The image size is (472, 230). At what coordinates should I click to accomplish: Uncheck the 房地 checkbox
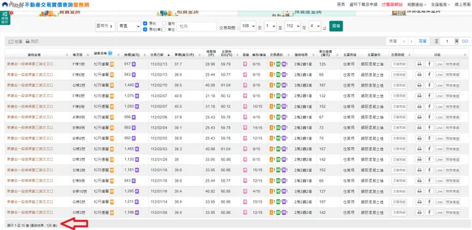145,23
